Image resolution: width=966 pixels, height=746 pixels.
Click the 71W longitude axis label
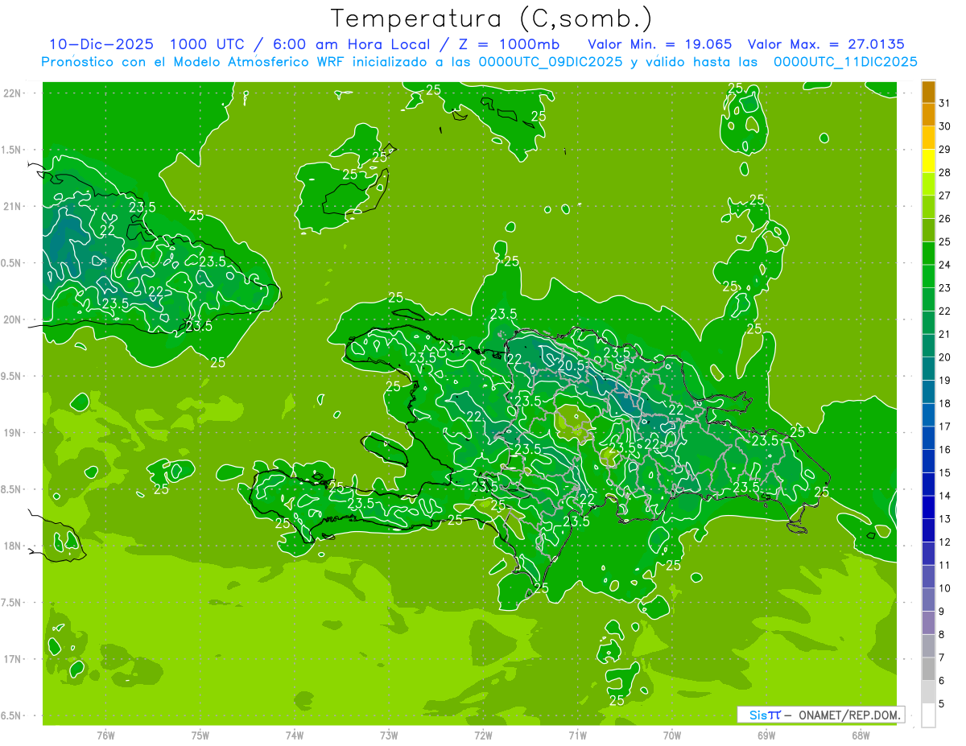pyautogui.click(x=577, y=735)
